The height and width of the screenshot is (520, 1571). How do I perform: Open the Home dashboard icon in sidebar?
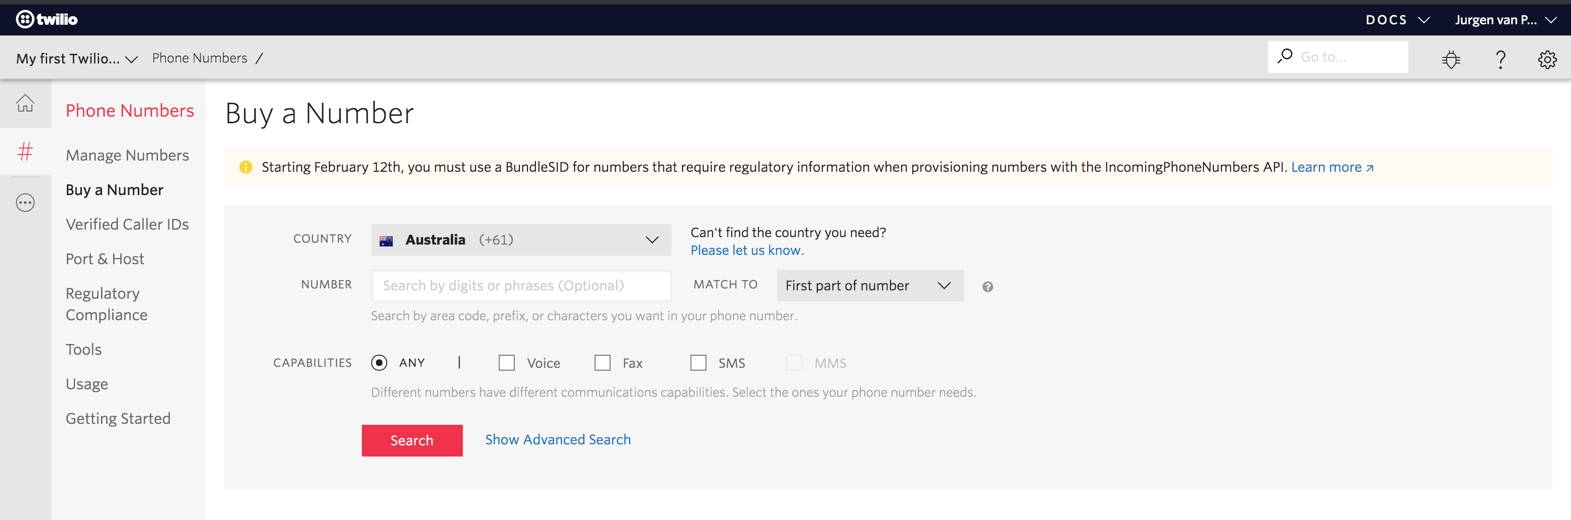coord(25,103)
